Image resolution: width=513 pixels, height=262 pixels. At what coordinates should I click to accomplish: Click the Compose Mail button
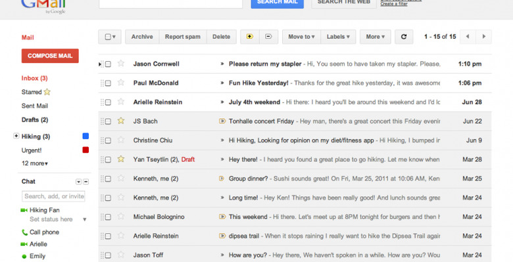click(x=50, y=56)
